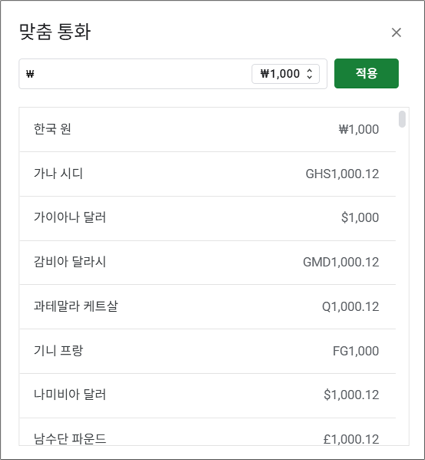Click the up-down arrows in format selector
The width and height of the screenshot is (425, 460).
pyautogui.click(x=310, y=74)
